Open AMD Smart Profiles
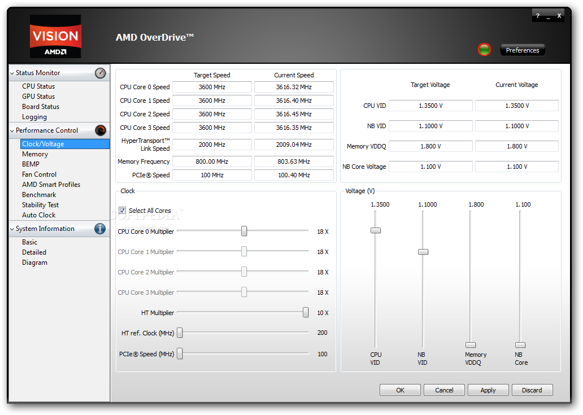This screenshot has width=583, height=415. [51, 185]
